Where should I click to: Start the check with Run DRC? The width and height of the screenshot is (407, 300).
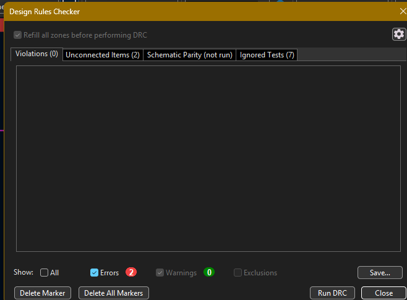click(332, 293)
